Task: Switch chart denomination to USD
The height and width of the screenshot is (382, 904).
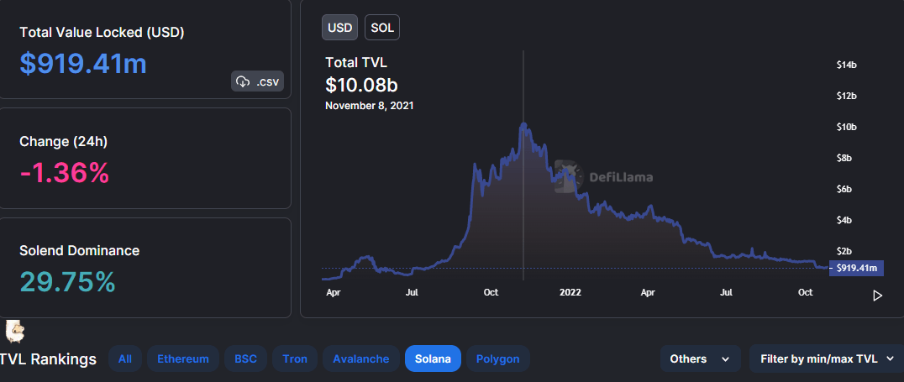Action: (340, 28)
